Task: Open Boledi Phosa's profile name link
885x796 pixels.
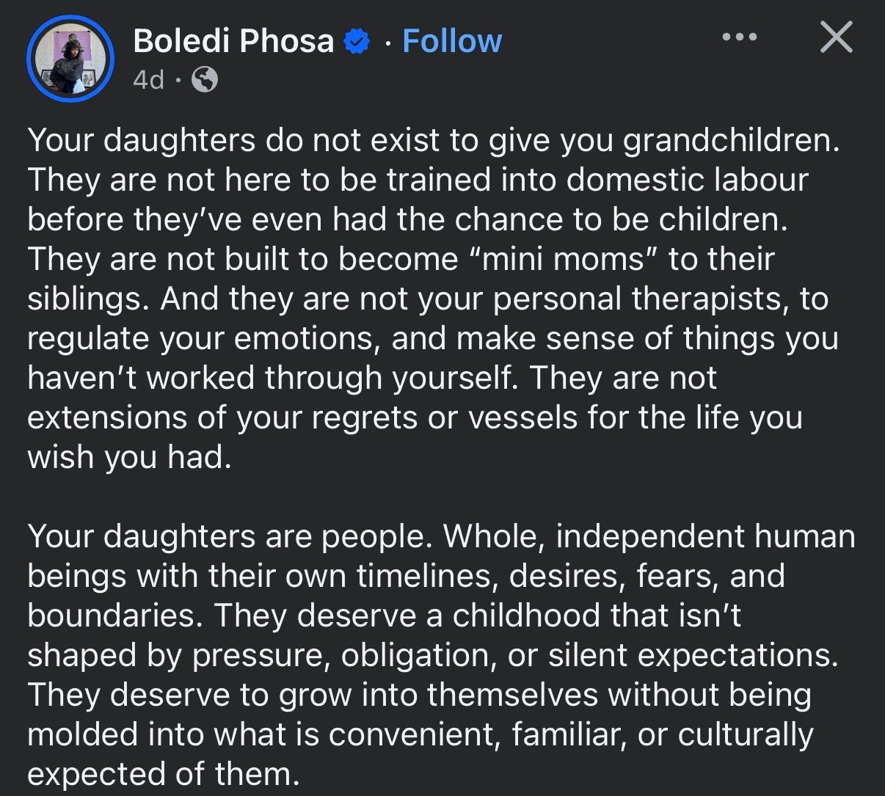Action: click(233, 41)
